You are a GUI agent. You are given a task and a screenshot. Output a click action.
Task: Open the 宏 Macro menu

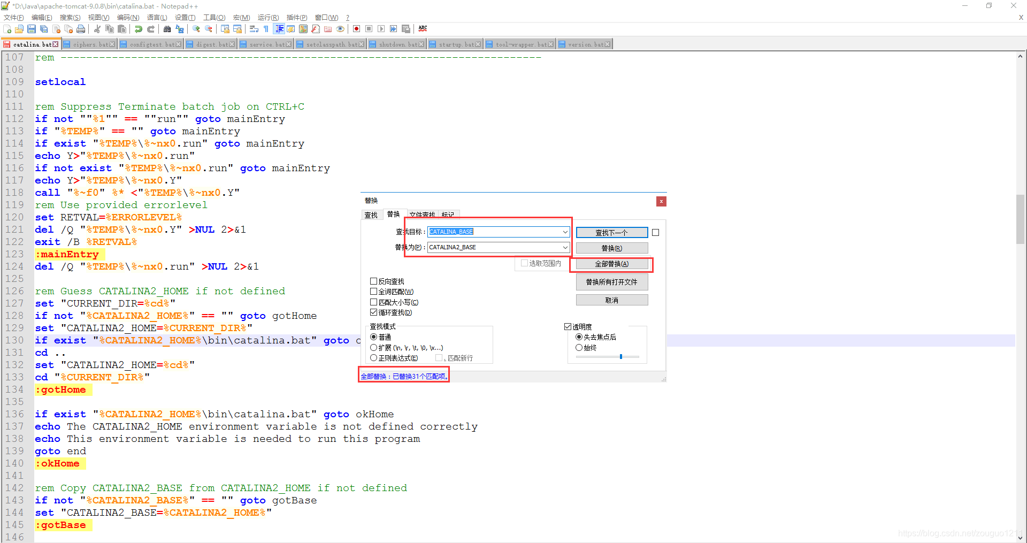pyautogui.click(x=241, y=18)
